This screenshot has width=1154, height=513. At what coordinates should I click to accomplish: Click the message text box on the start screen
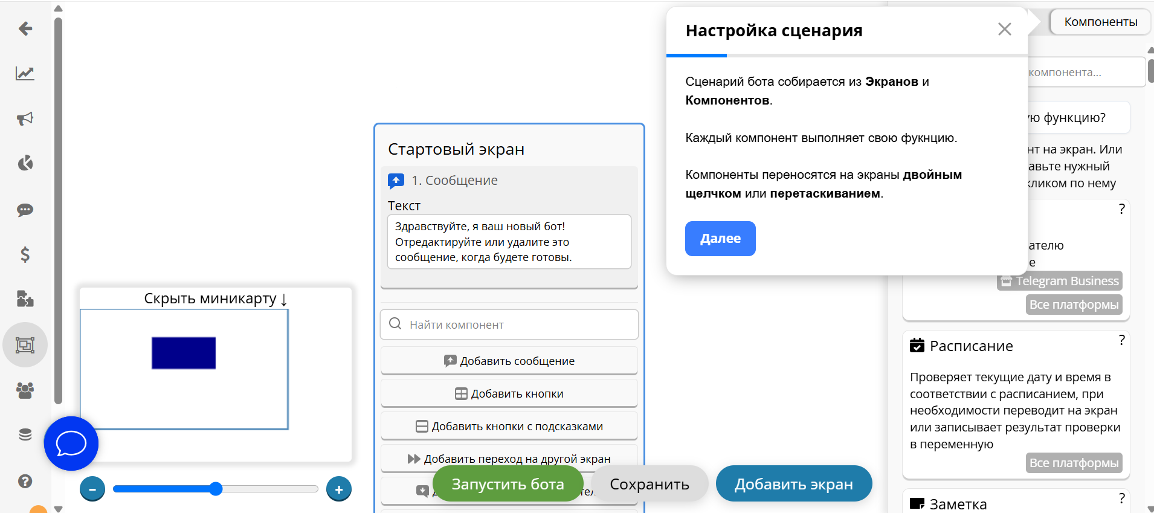[509, 242]
